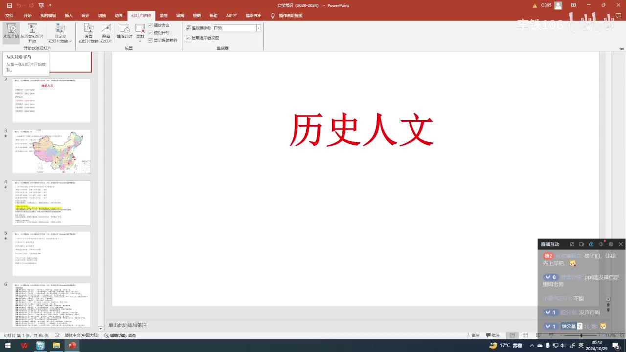This screenshot has height=352, width=626.
Task: Switch to the 开始 (Home) tab
Action: [x=27, y=16]
